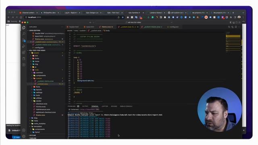
Task: Open the browser profile avatar
Action: 239,17
